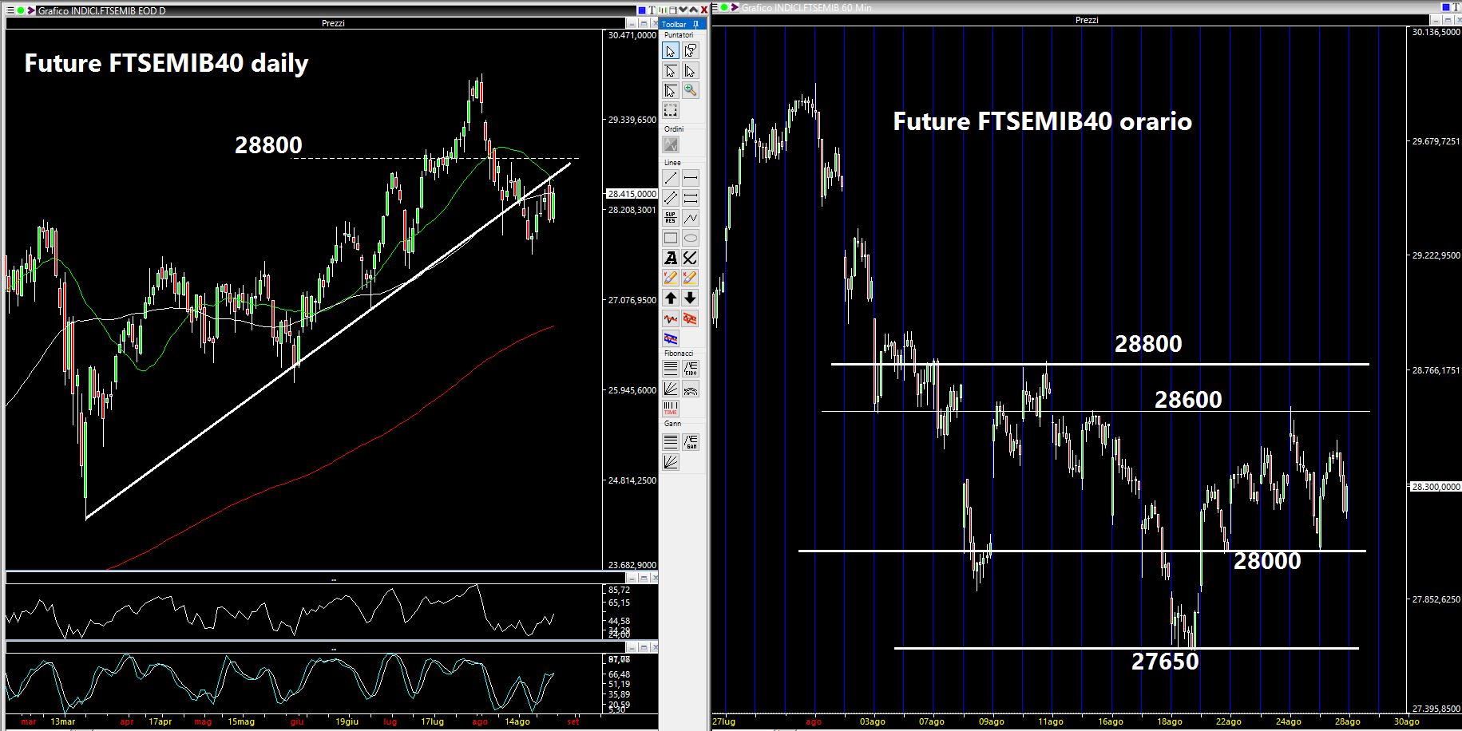The height and width of the screenshot is (731, 1462).
Task: Click the Future FTSEMIB40 orario annotation
Action: point(1042,121)
